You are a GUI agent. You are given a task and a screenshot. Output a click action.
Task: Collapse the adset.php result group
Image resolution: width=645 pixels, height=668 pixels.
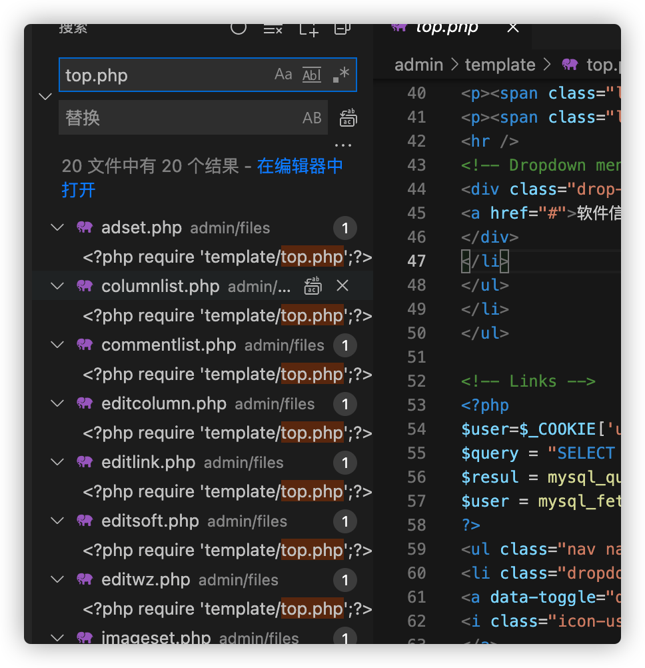[57, 228]
